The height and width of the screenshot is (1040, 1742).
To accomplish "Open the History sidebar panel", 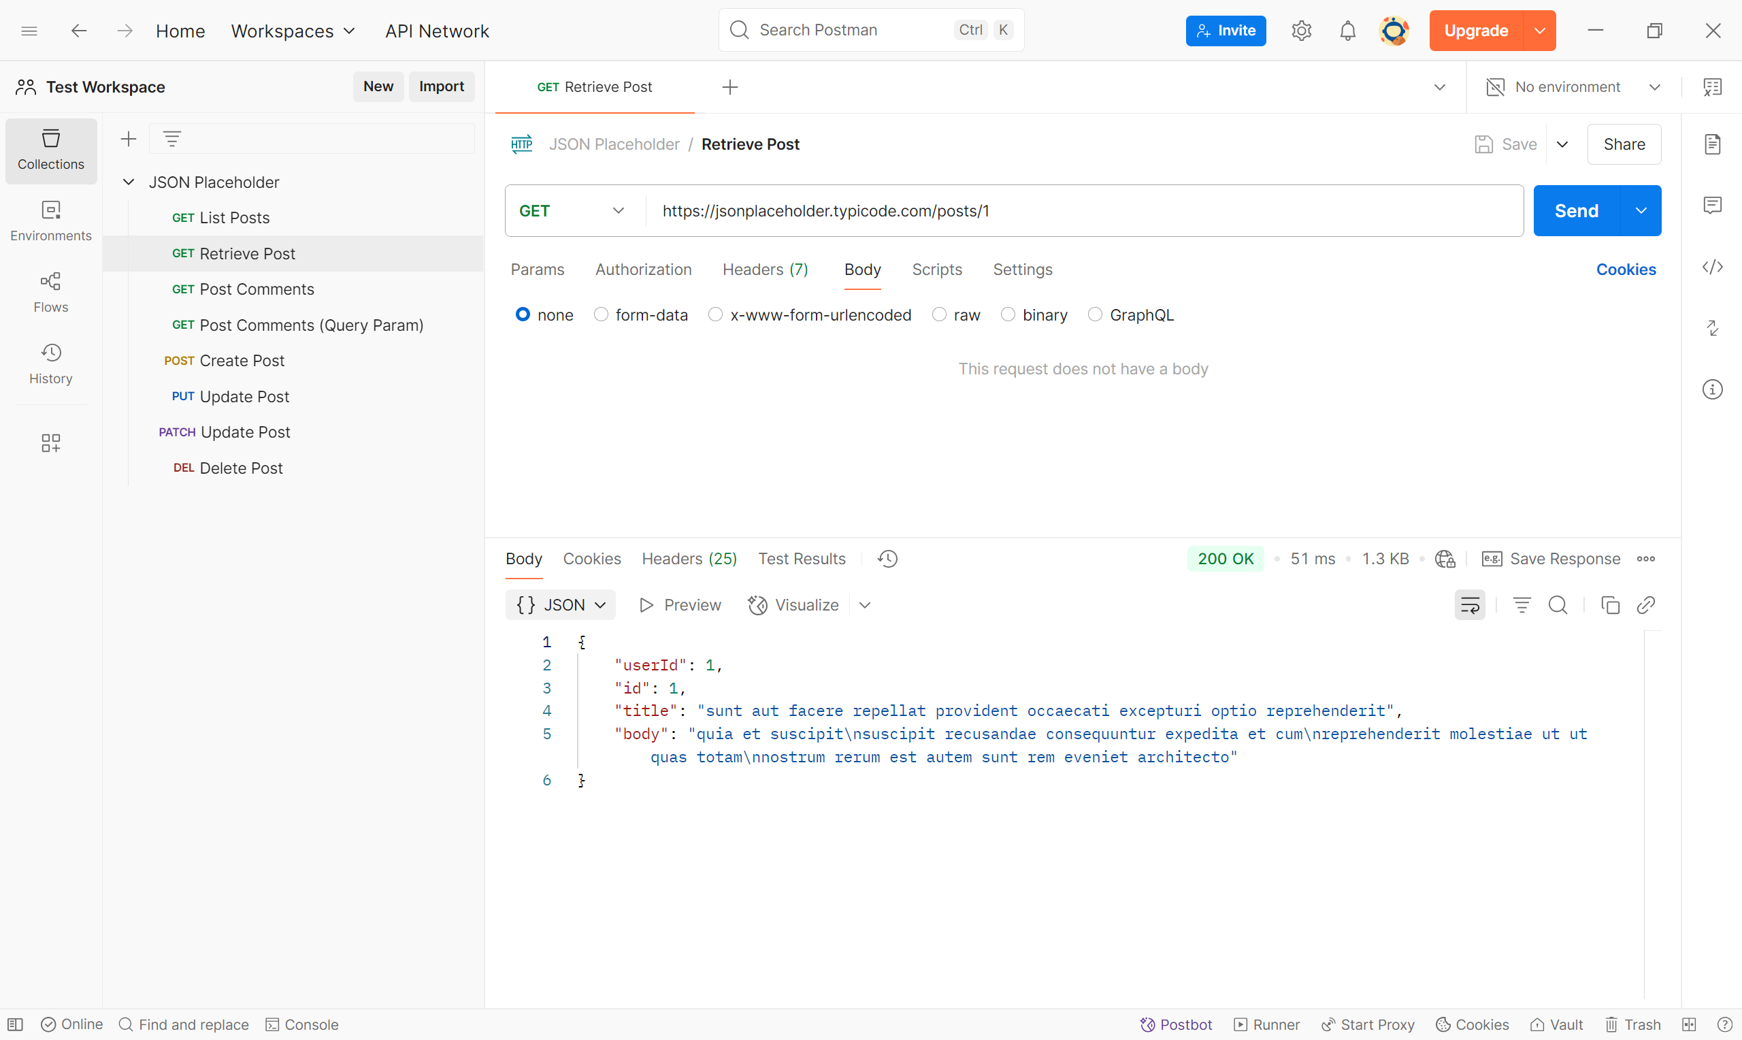I will tap(51, 363).
